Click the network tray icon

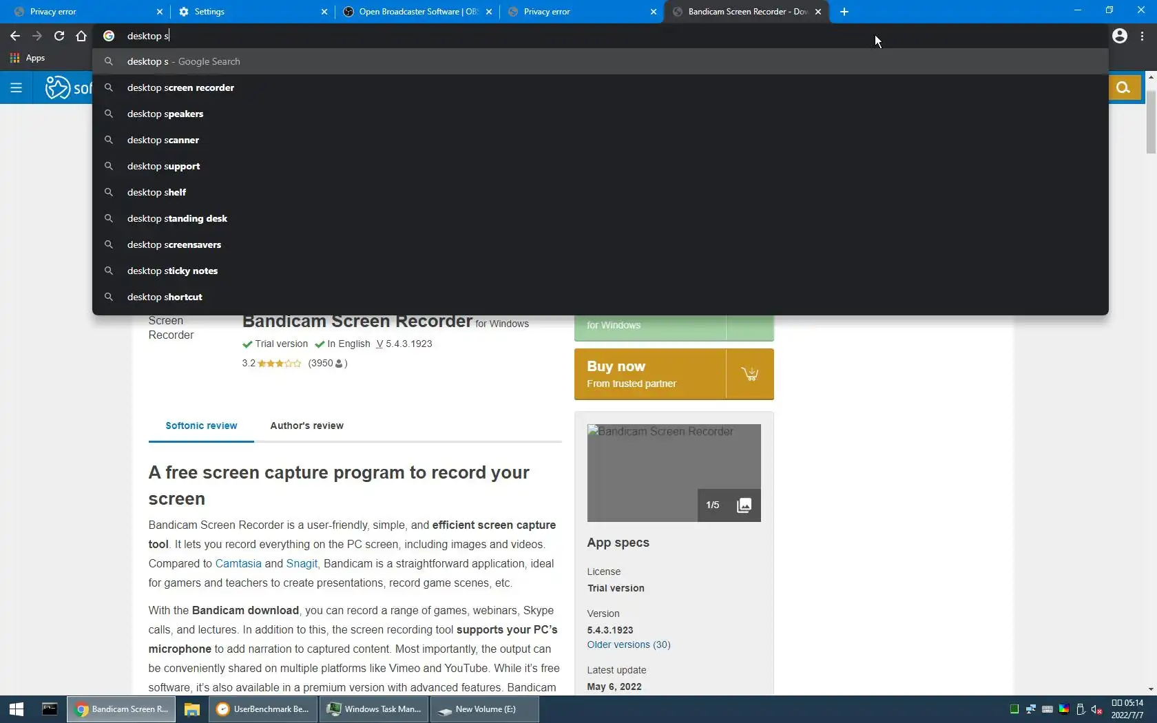(x=1031, y=709)
